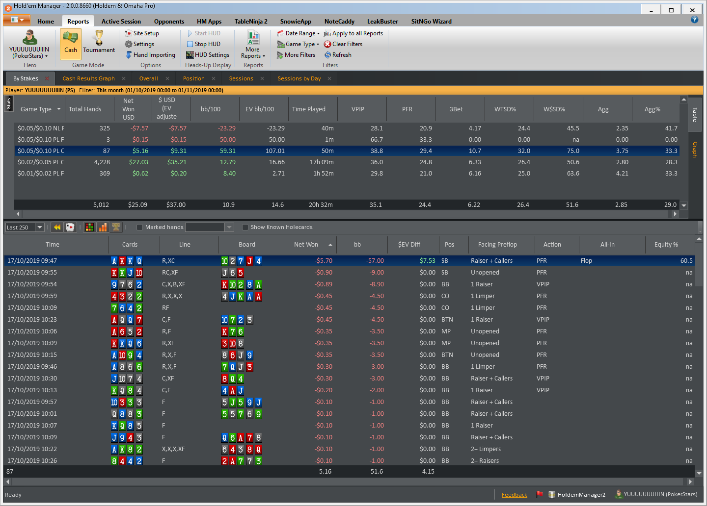Open Game Type filter
The height and width of the screenshot is (506, 707).
pyautogui.click(x=298, y=44)
